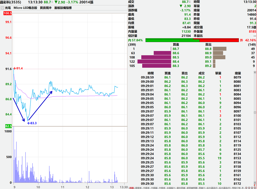The image size is (257, 189).
Task: Open the 面板設備指標 category
Action: click(63, 8)
